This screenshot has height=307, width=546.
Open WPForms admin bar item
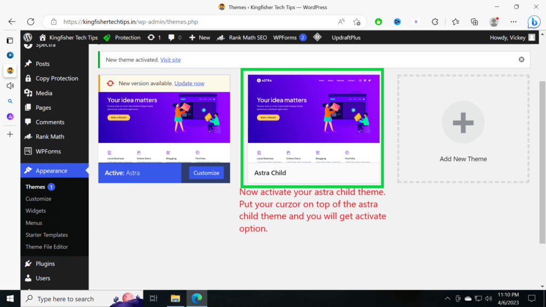click(x=290, y=37)
